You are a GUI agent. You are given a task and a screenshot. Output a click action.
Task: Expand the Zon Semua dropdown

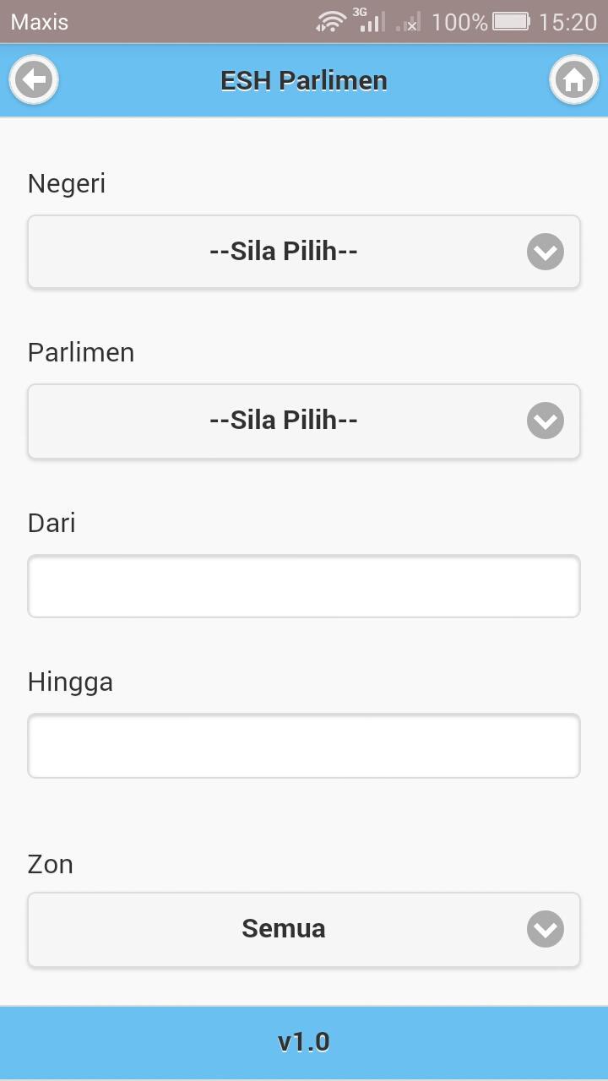point(304,930)
